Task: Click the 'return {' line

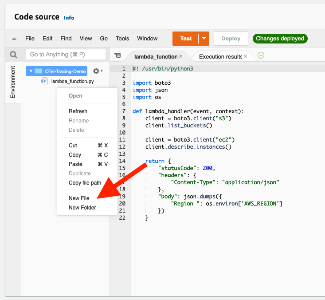Action: pyautogui.click(x=158, y=161)
